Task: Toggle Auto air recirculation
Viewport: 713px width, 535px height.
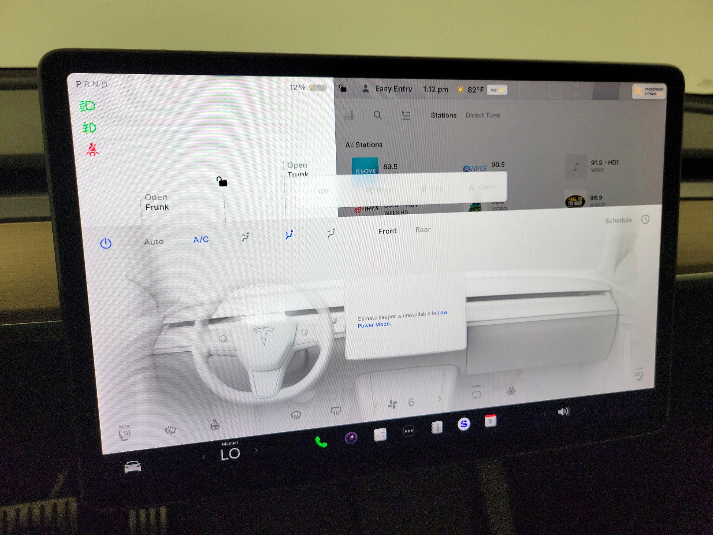Action: pyautogui.click(x=476, y=392)
